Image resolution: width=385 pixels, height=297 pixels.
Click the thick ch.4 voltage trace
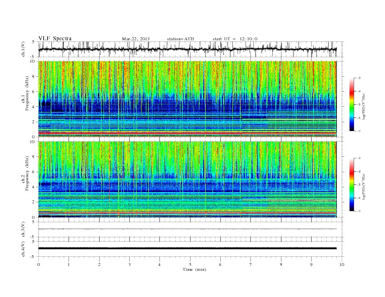187,248
